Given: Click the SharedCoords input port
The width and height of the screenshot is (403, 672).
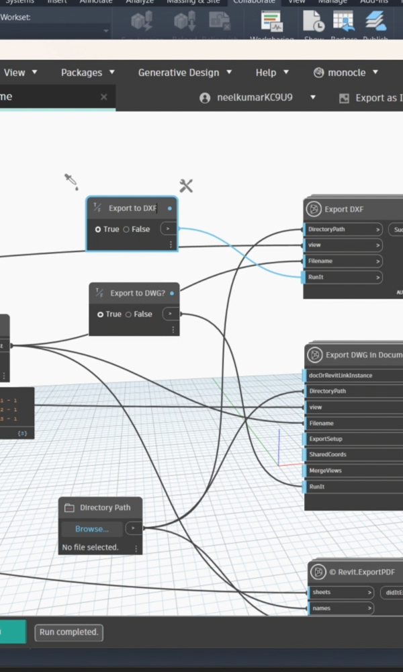Looking at the screenshot, I should click(x=354, y=455).
